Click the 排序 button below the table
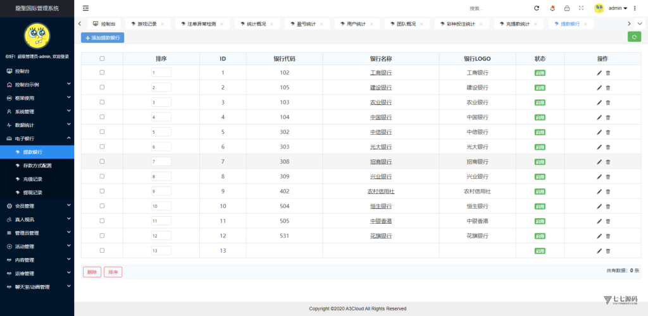Image resolution: width=648 pixels, height=316 pixels. click(x=113, y=272)
